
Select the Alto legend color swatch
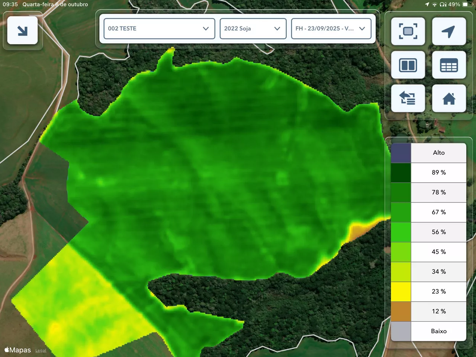pos(401,153)
